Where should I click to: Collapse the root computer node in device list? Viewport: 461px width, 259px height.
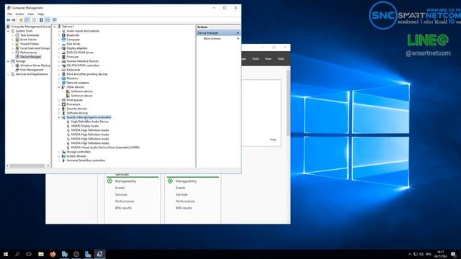pos(55,27)
